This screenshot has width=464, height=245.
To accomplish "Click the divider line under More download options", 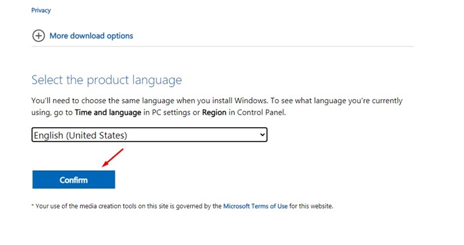I will click(223, 46).
